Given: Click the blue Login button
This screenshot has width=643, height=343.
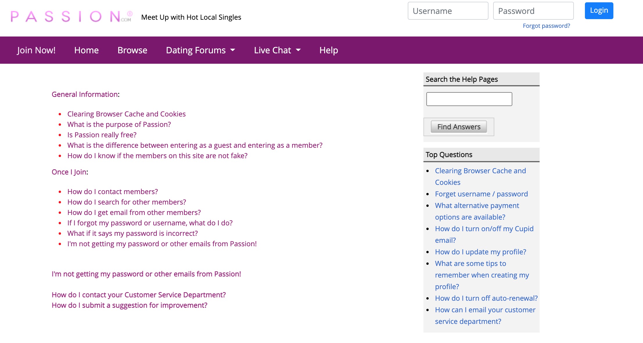Looking at the screenshot, I should coord(599,10).
